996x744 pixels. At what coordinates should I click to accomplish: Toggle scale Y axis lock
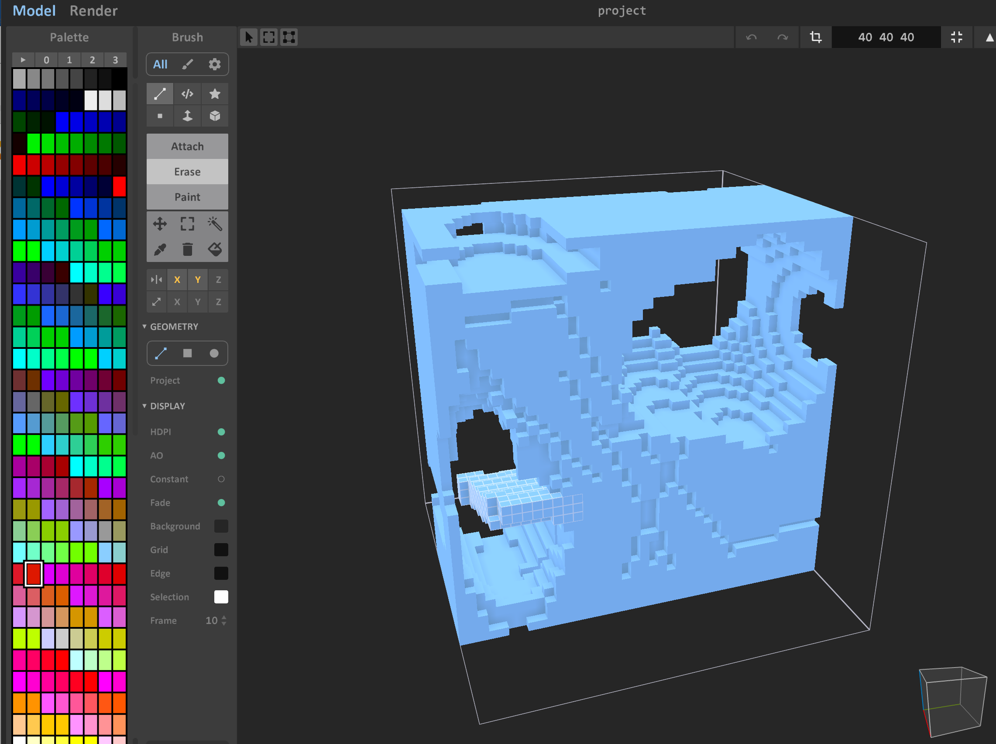click(x=198, y=302)
